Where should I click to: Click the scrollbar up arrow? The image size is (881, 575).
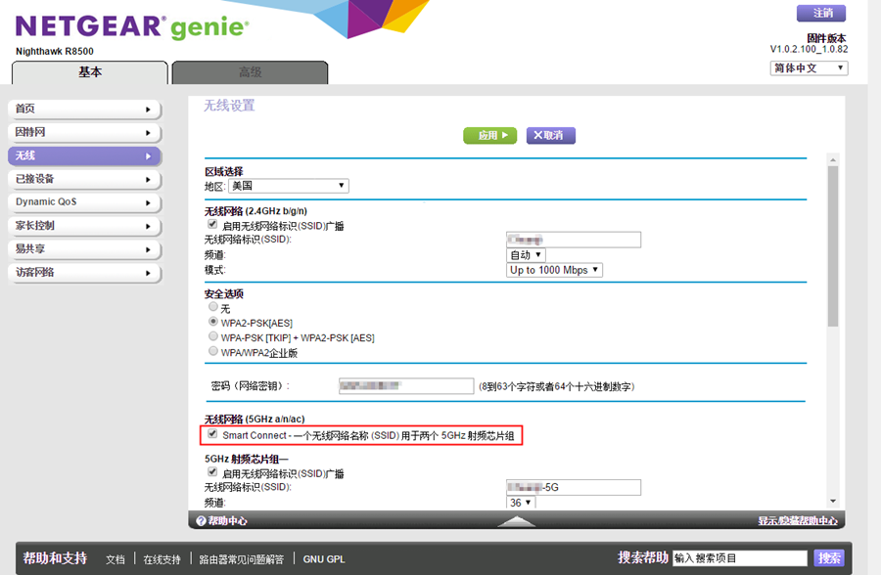(833, 160)
